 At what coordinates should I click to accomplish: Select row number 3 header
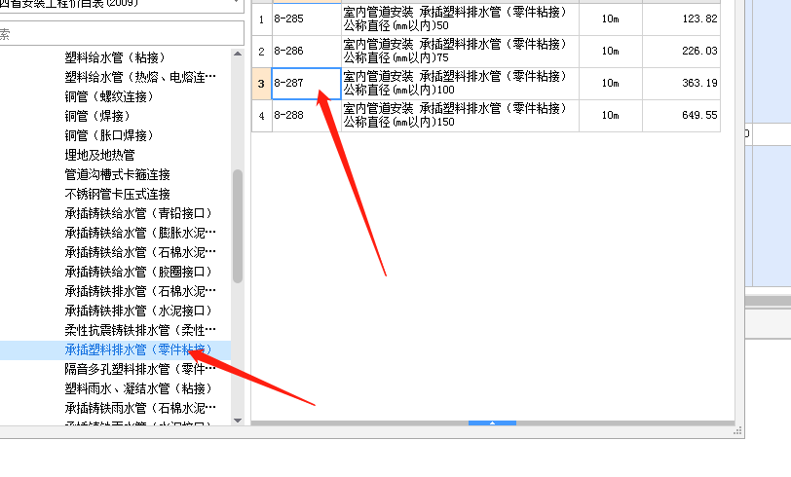click(261, 84)
